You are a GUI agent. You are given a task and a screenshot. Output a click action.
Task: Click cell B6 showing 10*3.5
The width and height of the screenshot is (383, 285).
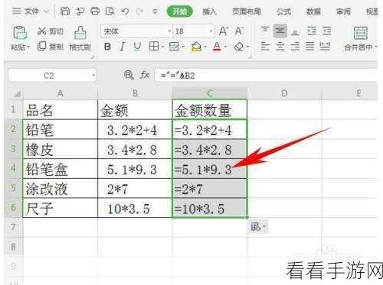pos(135,208)
